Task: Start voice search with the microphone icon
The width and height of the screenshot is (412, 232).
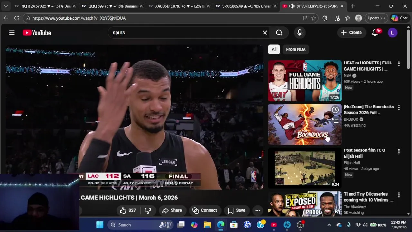Action: [300, 33]
